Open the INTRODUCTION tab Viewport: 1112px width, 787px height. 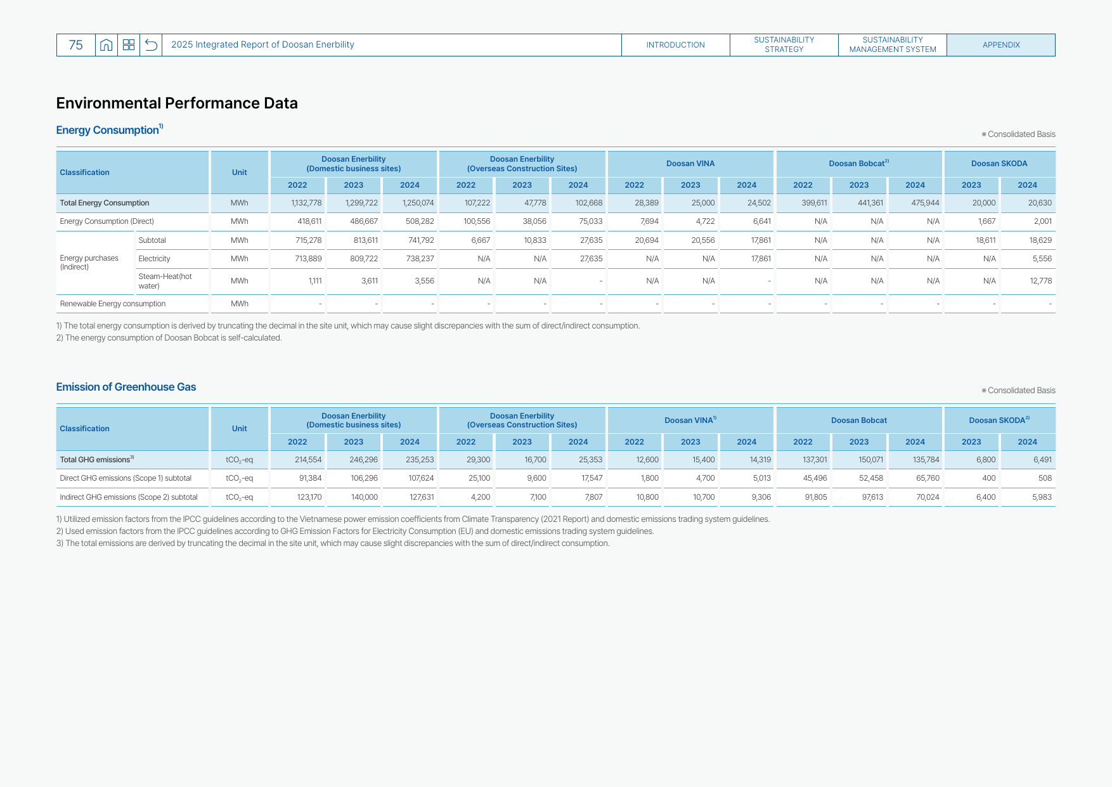coord(676,45)
